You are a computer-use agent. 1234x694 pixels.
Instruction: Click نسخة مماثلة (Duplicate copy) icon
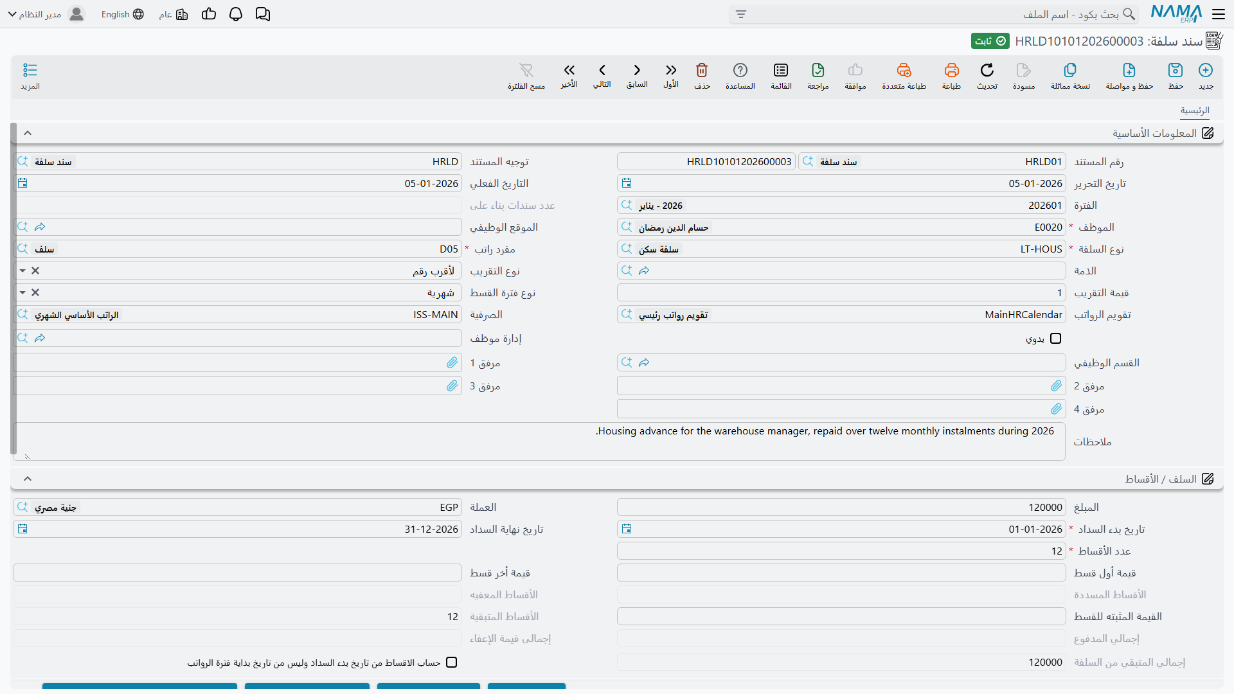[x=1070, y=70]
